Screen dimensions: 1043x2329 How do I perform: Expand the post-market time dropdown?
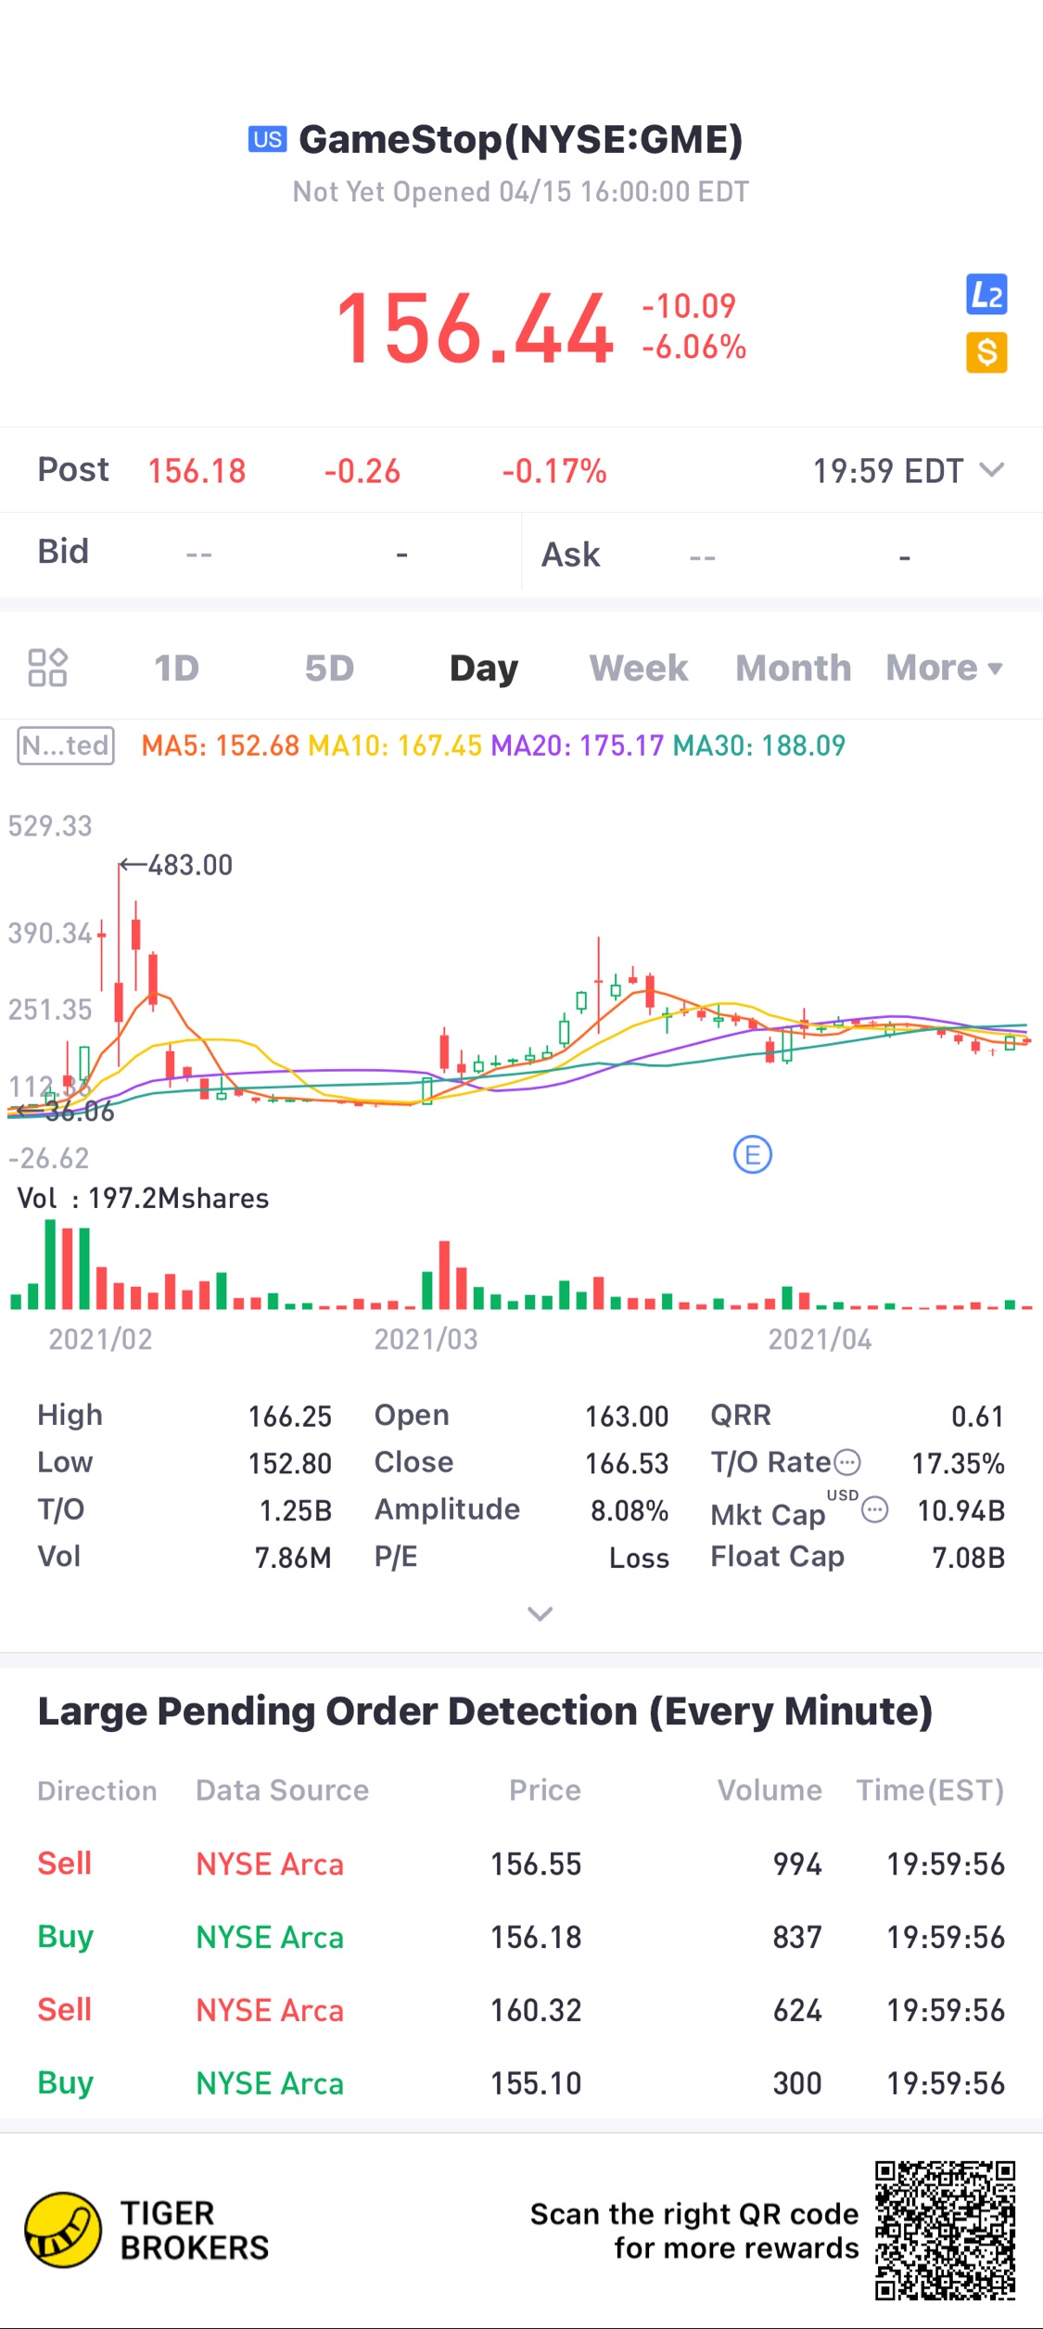click(x=992, y=470)
